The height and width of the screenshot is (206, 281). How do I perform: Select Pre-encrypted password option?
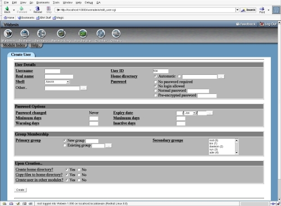coord(156,95)
